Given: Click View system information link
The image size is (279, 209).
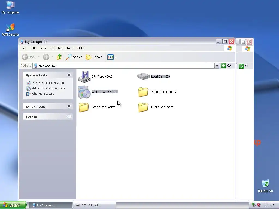Looking at the screenshot, I should click(48, 83).
